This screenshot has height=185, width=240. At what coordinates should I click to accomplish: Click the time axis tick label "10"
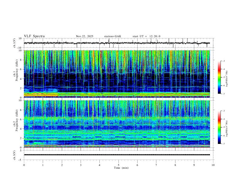pyautogui.click(x=213, y=165)
